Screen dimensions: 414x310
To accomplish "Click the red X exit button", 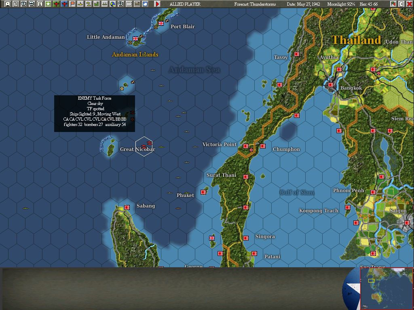I will point(410,4).
